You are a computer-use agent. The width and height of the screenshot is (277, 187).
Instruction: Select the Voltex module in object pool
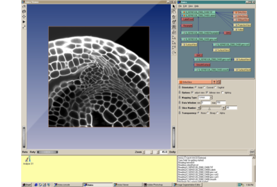coord(238,29)
